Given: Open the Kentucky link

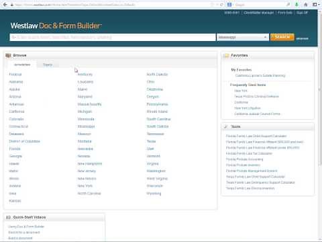Looking at the screenshot, I should [85, 75].
